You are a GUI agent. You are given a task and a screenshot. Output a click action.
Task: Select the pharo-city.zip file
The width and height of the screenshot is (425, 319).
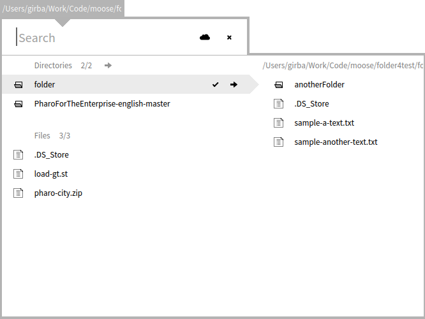point(58,193)
